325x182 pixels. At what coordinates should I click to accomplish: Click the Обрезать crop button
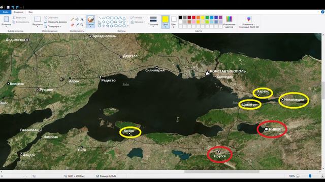[x=51, y=18]
